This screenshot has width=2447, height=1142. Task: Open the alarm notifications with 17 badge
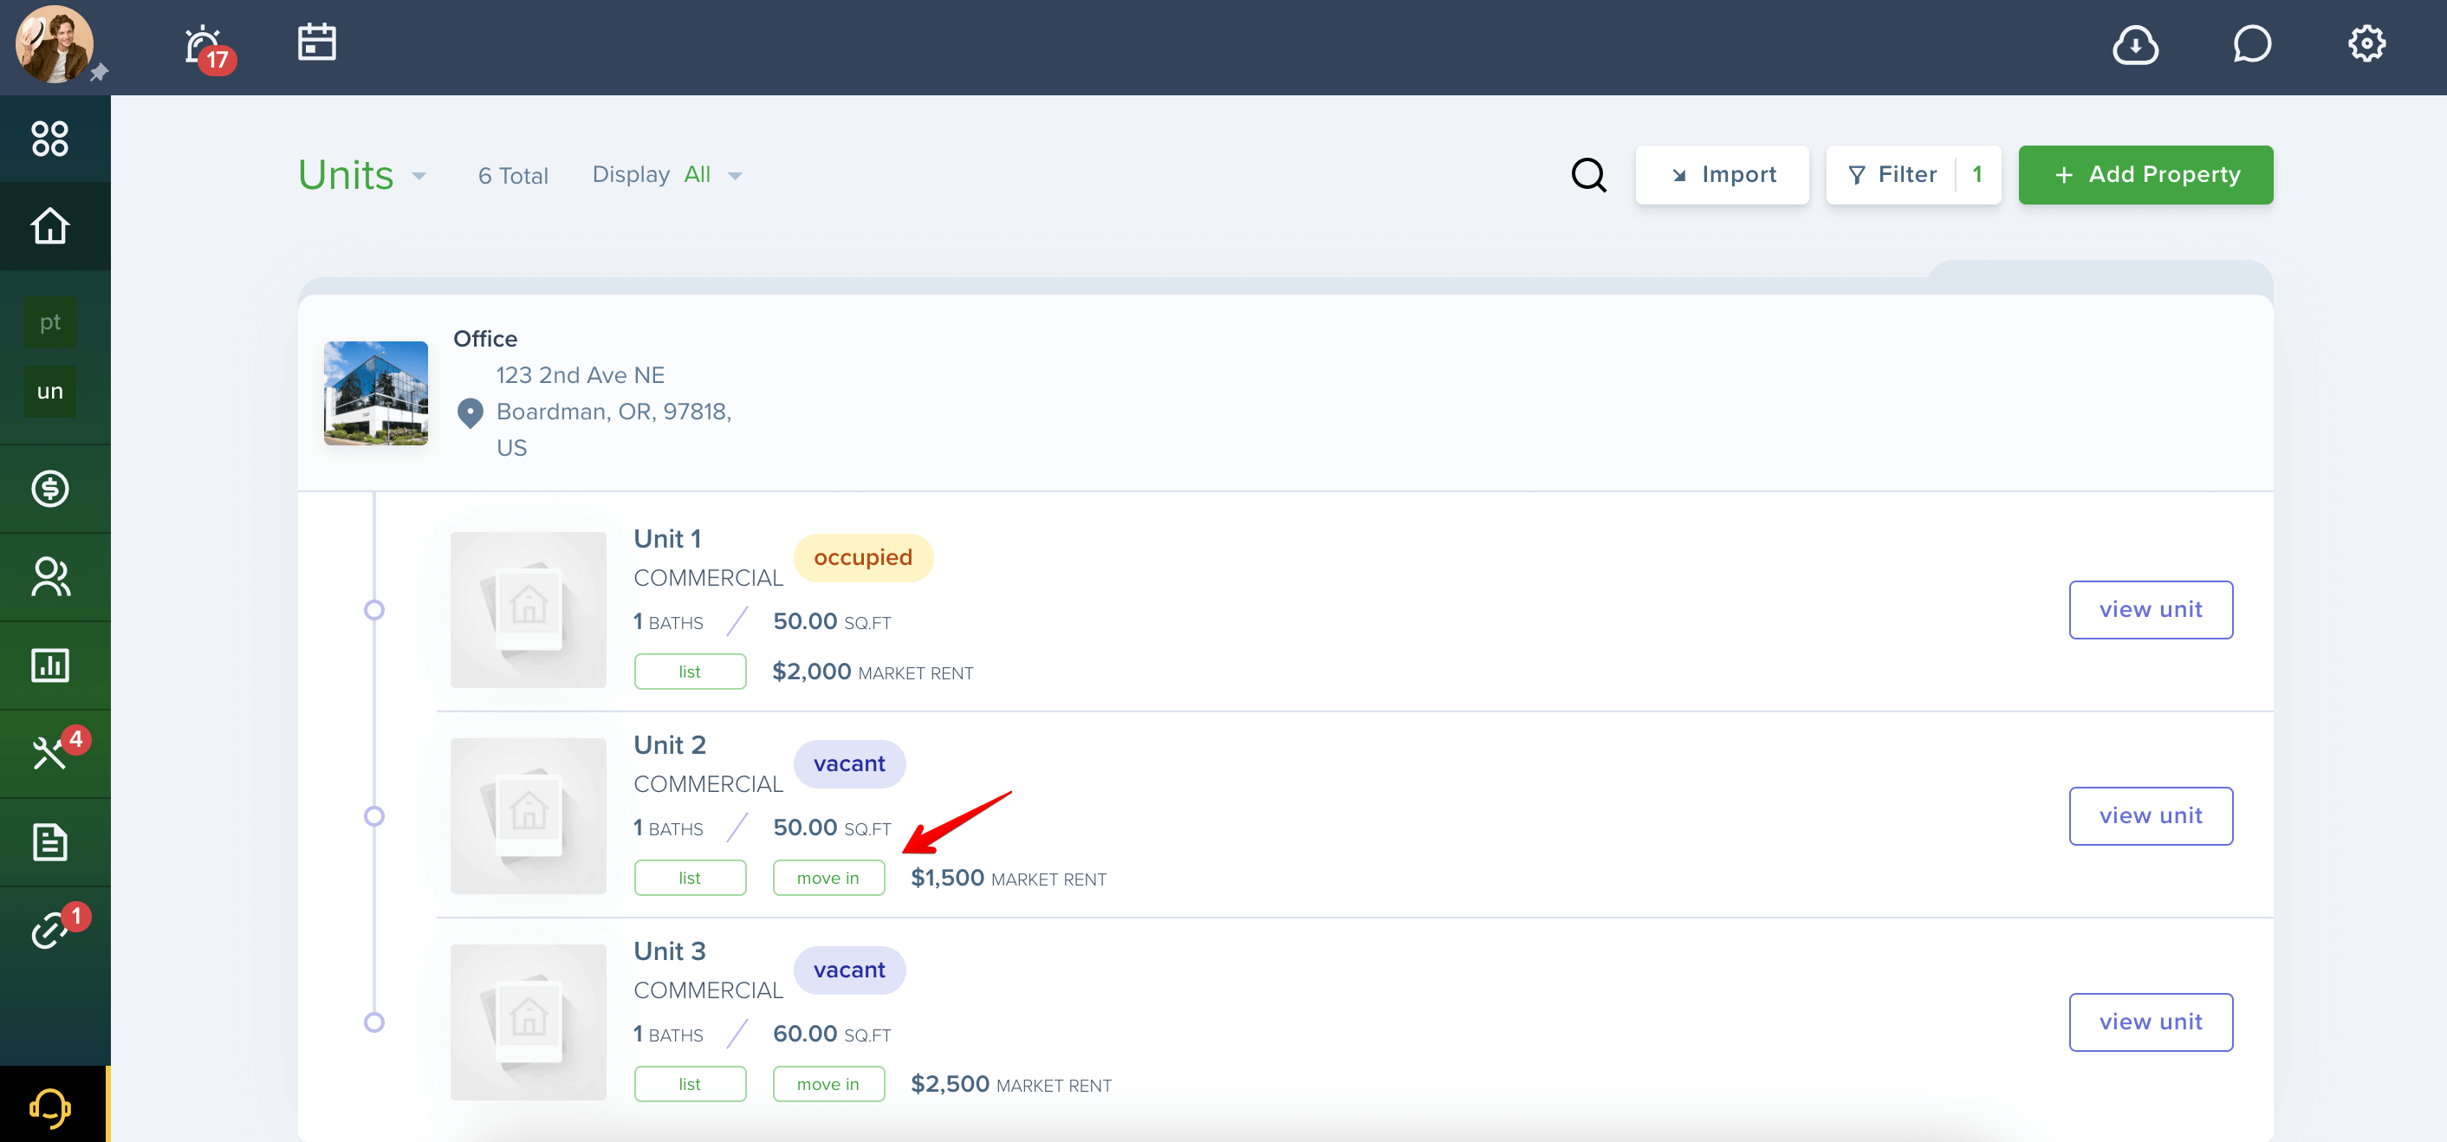point(209,48)
